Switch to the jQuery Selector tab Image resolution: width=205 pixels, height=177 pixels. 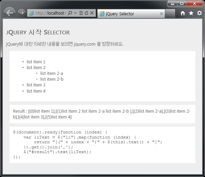click(131, 14)
